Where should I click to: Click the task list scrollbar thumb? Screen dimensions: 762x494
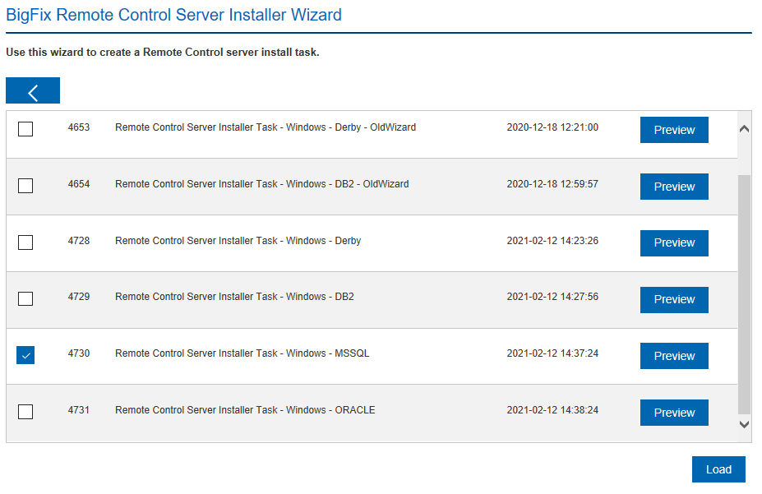(x=744, y=294)
